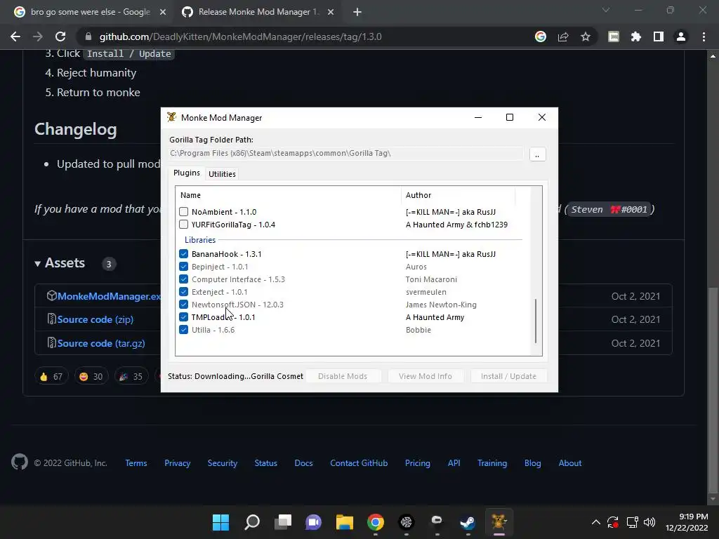Download Source code (zip)

(95, 319)
